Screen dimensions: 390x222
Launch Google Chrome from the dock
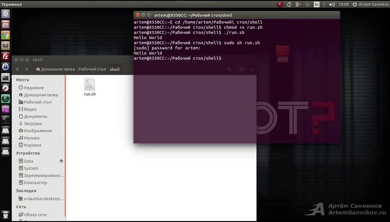point(6,35)
